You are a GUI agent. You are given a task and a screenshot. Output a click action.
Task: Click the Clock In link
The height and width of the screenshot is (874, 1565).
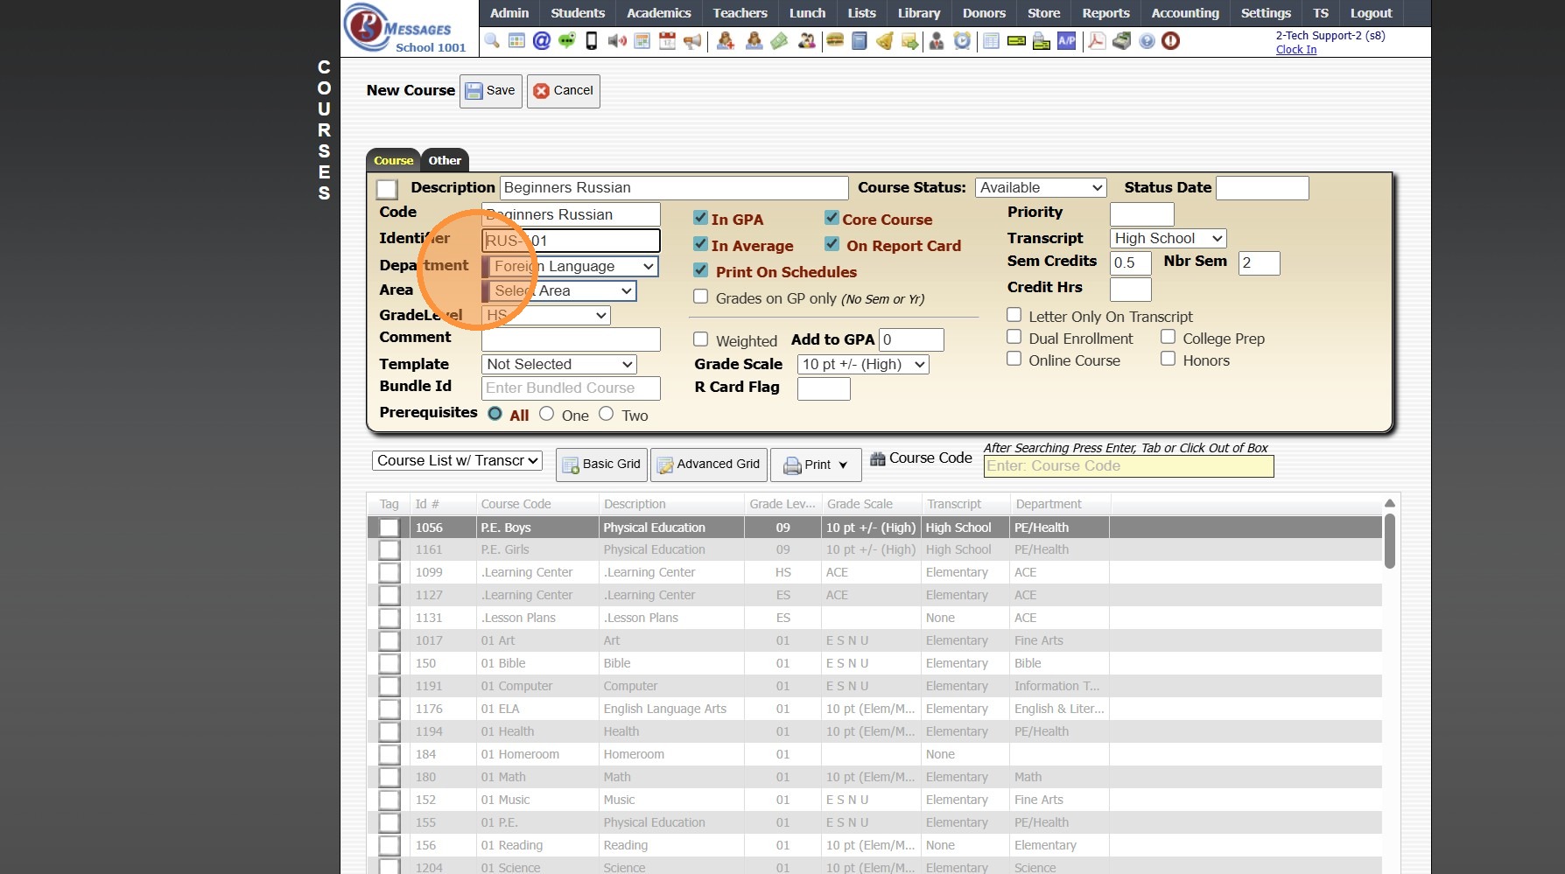(x=1295, y=50)
